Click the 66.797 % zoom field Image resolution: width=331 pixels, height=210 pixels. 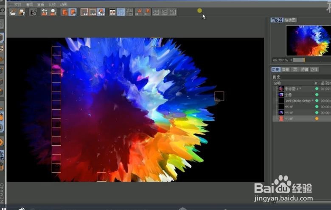pos(281,60)
